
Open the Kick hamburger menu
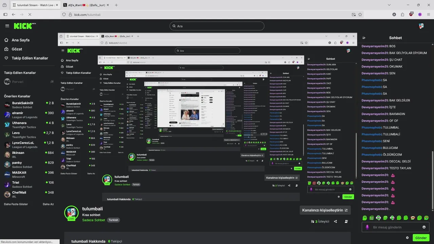pos(7,26)
